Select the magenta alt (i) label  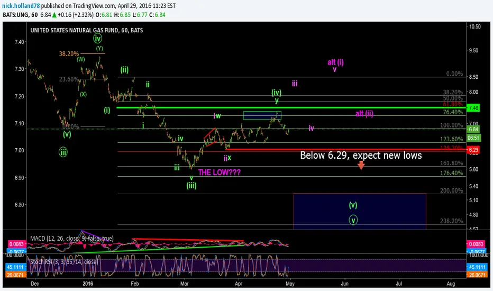(x=335, y=62)
